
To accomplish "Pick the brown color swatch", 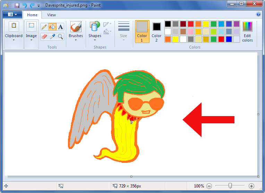I will click(183, 32).
